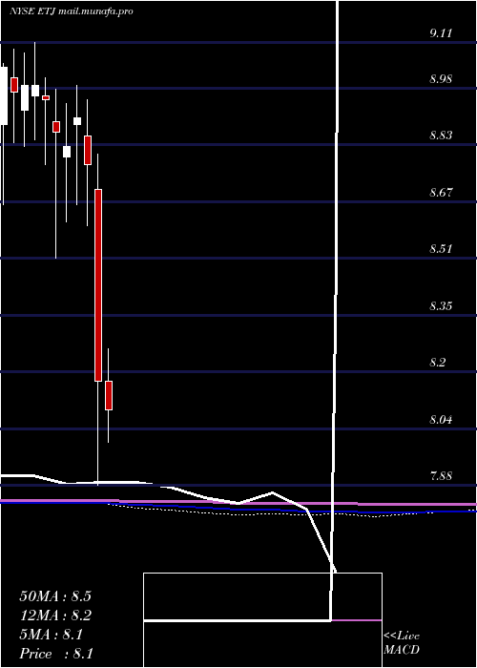Click the last red candlestick near 8.1
This screenshot has height=668, width=477.
point(109,395)
